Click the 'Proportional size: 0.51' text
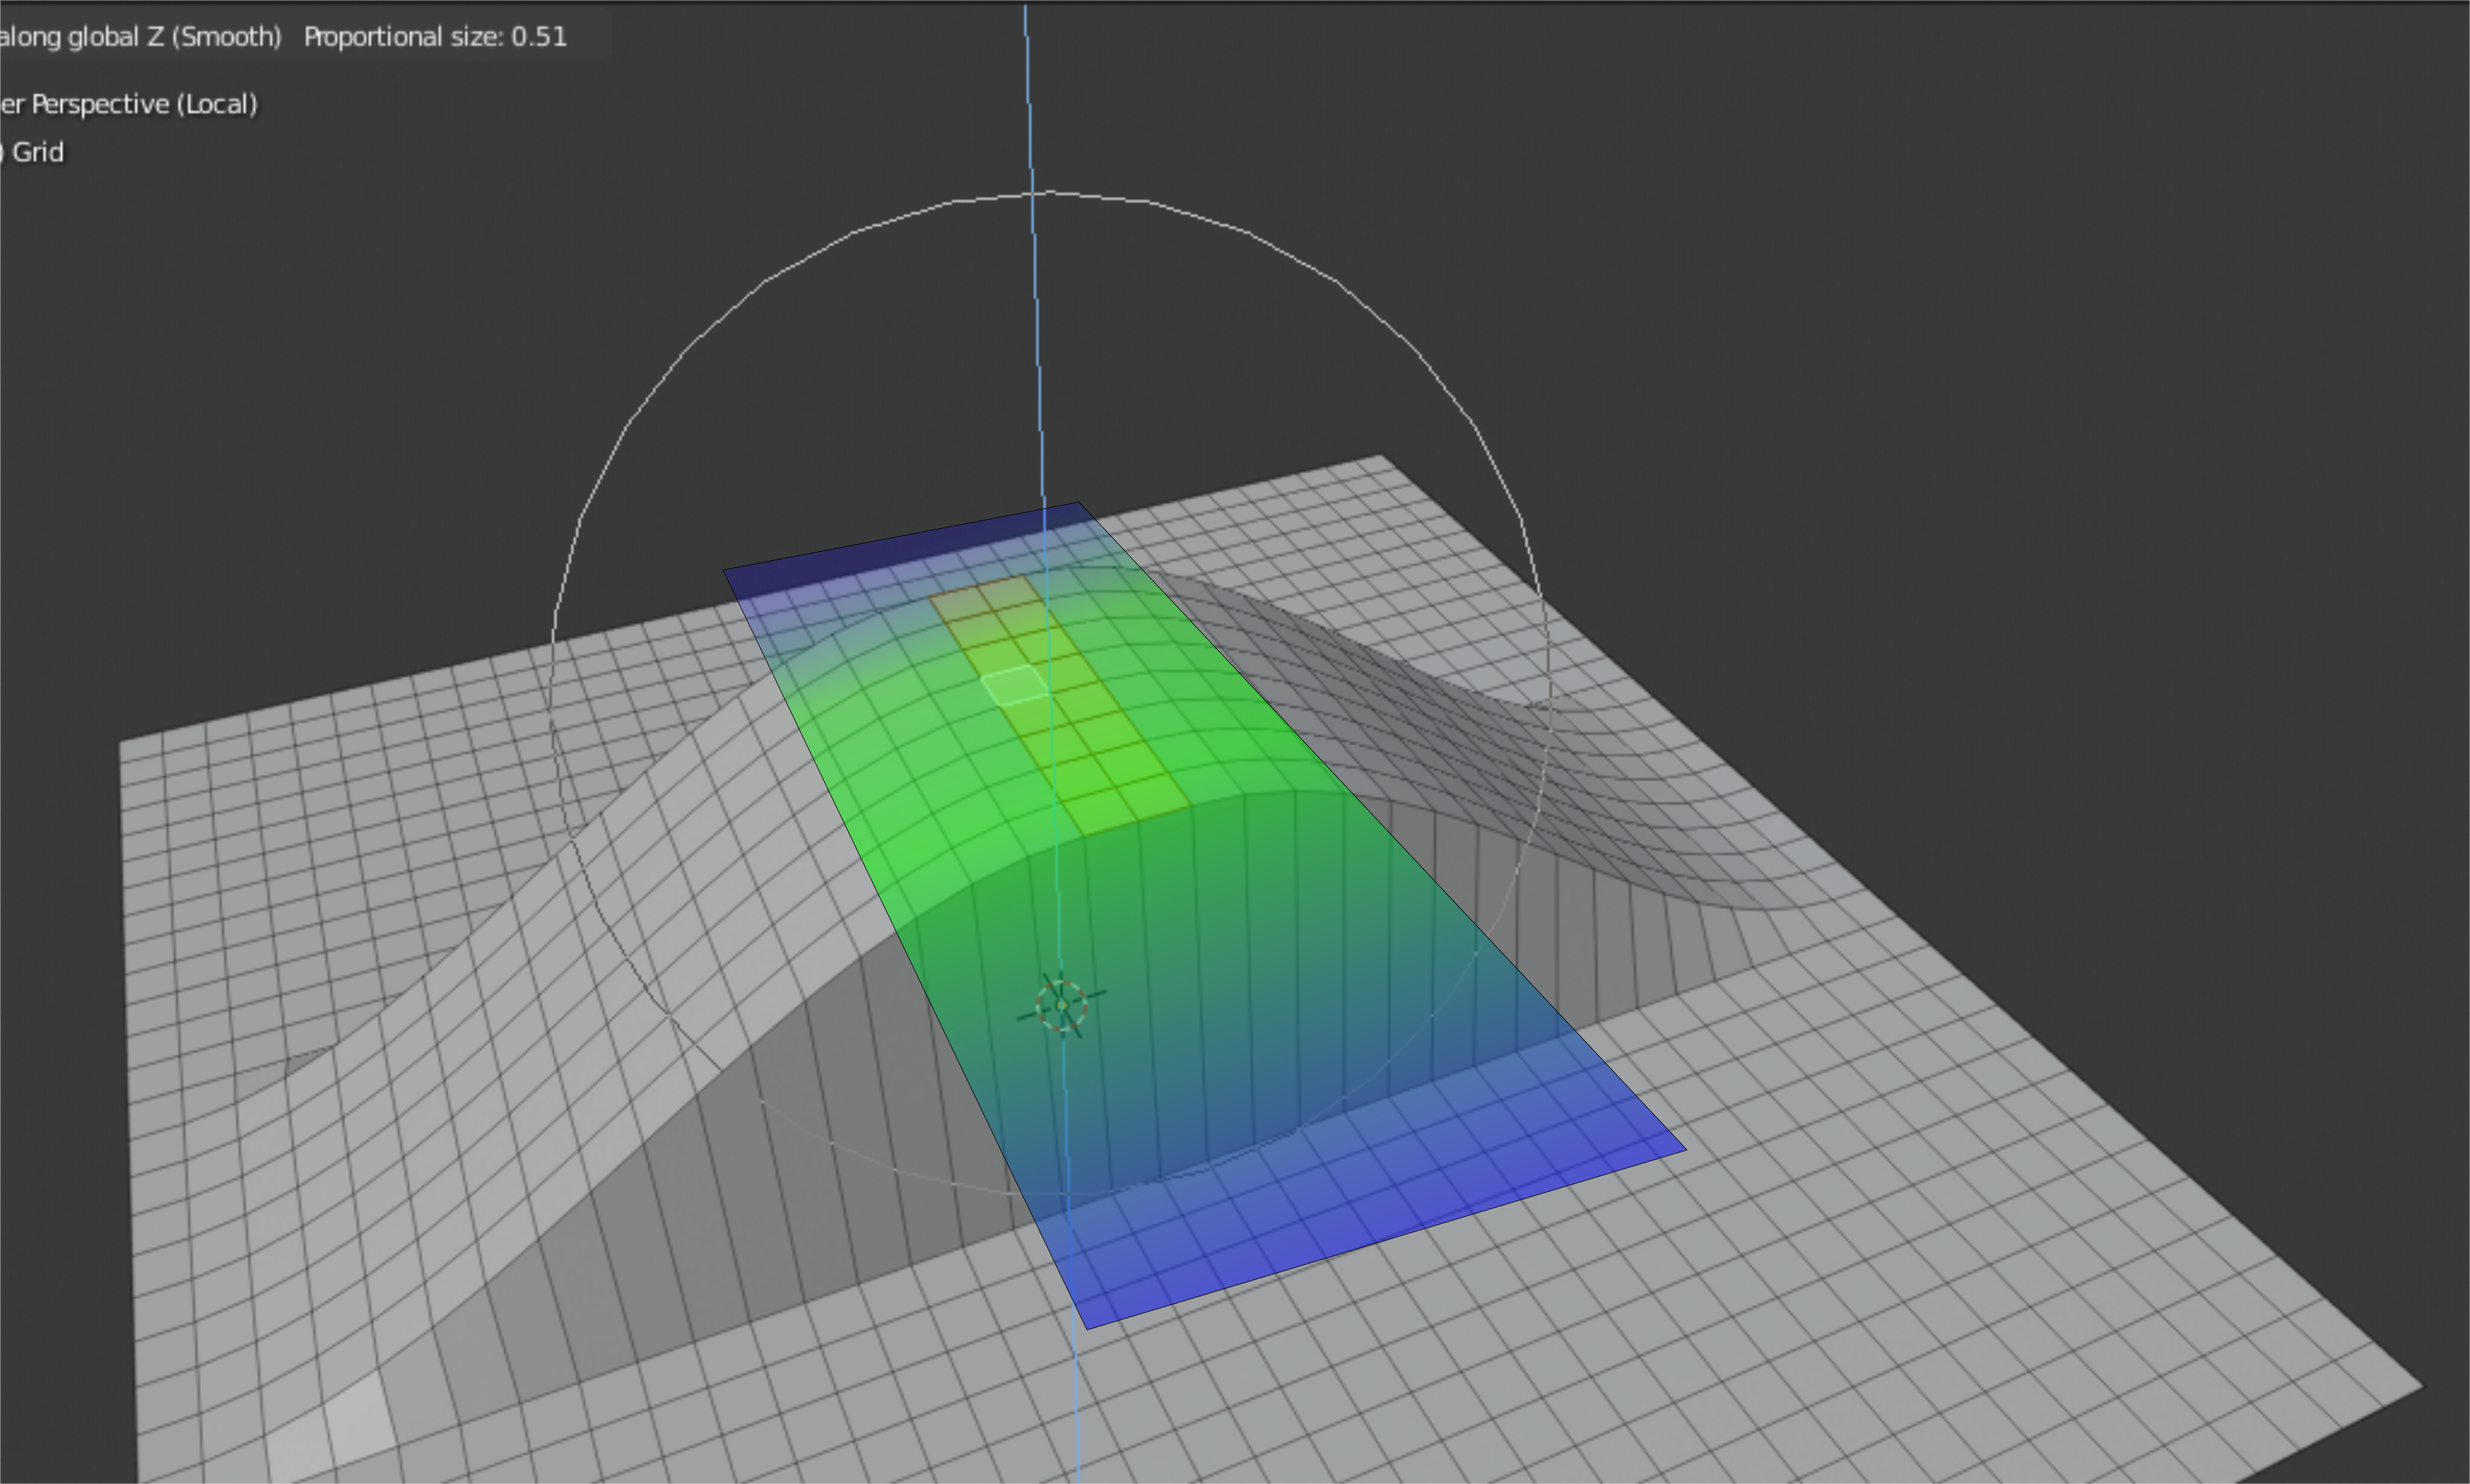This screenshot has width=2470, height=1484. 435,37
